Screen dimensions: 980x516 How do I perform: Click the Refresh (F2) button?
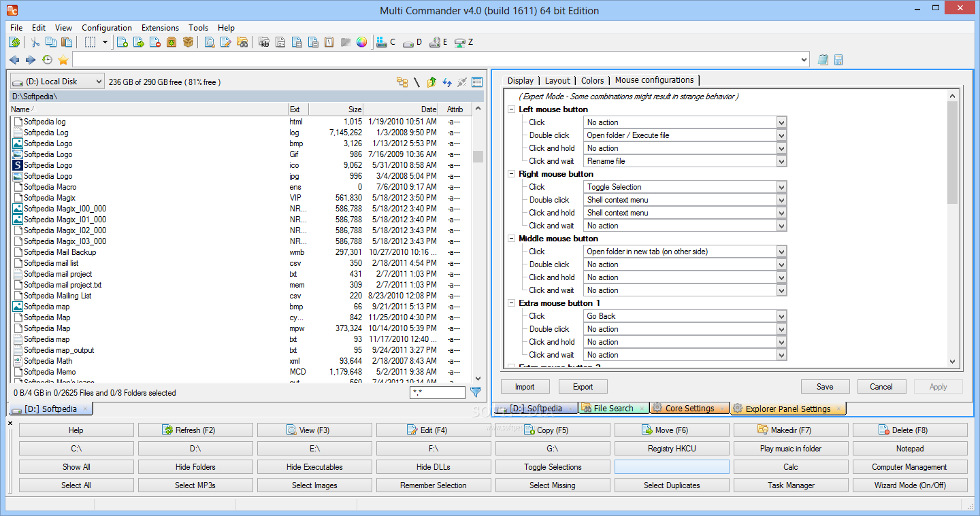pos(195,430)
